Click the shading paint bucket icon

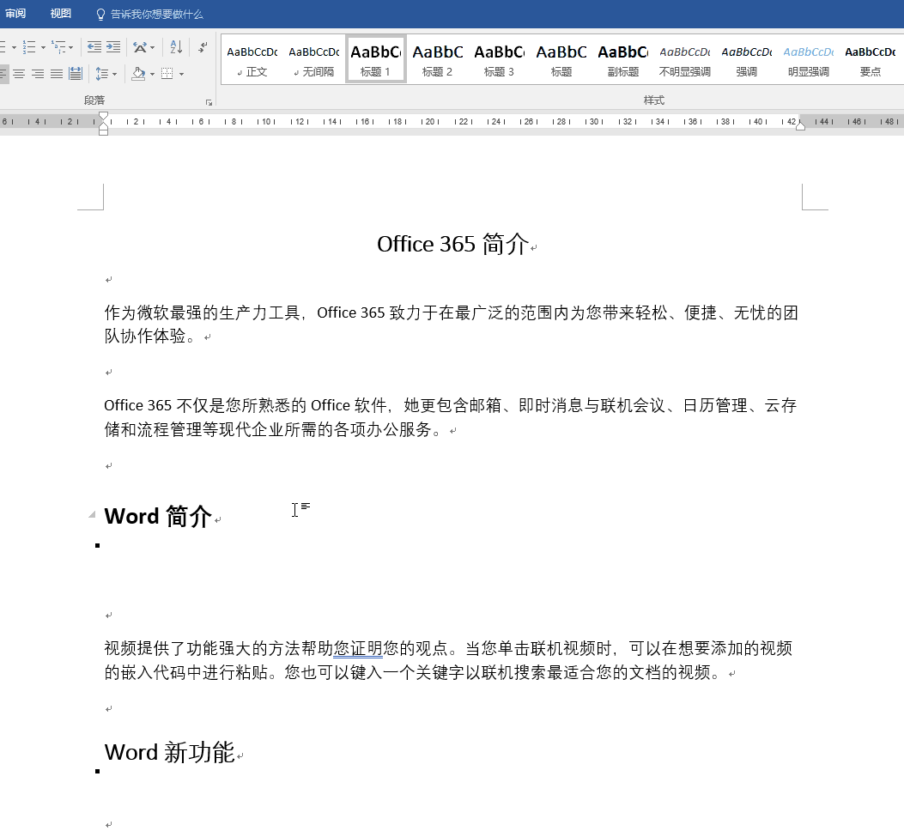point(138,73)
